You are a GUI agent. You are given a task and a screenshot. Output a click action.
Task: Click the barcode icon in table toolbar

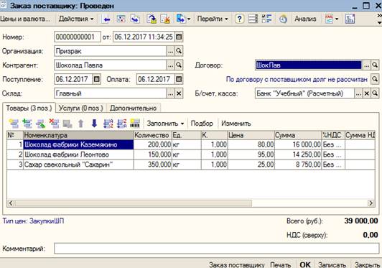(x=135, y=124)
